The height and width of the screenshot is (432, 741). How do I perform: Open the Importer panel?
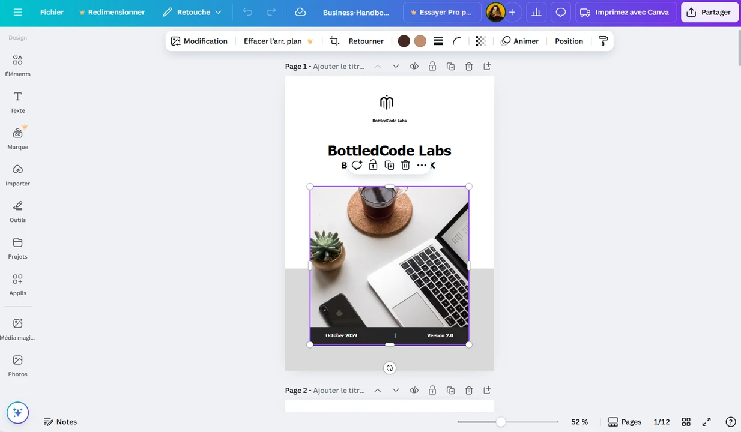coord(17,175)
